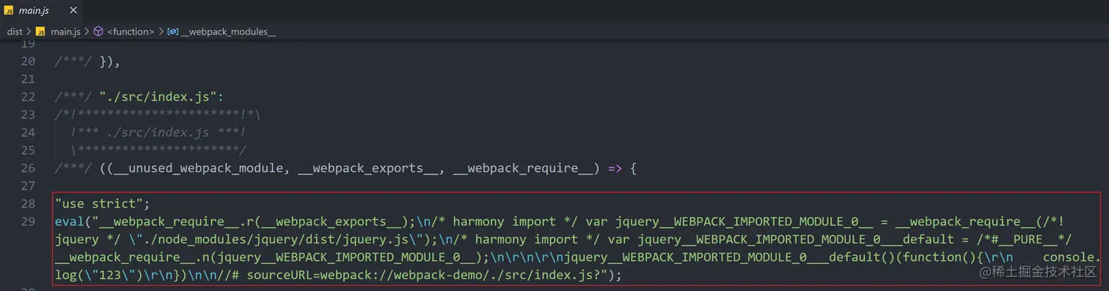This screenshot has height=291, width=1109.
Task: Click the comment "!*** ./src/index.js ***!"
Action: point(158,132)
